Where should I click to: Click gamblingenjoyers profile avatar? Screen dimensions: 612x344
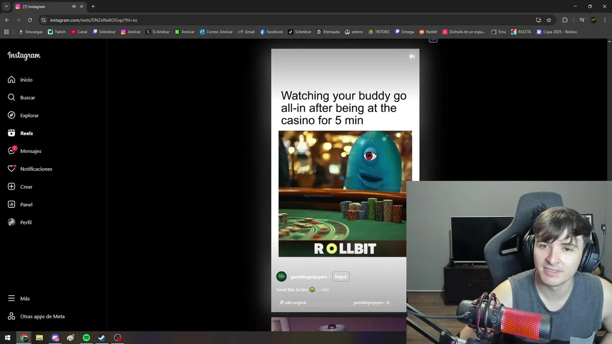pos(282,277)
